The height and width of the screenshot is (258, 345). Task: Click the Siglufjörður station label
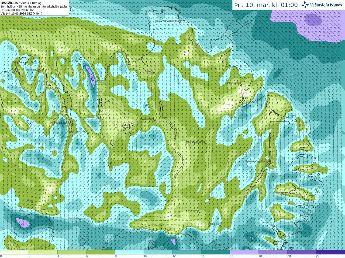tap(19, 62)
